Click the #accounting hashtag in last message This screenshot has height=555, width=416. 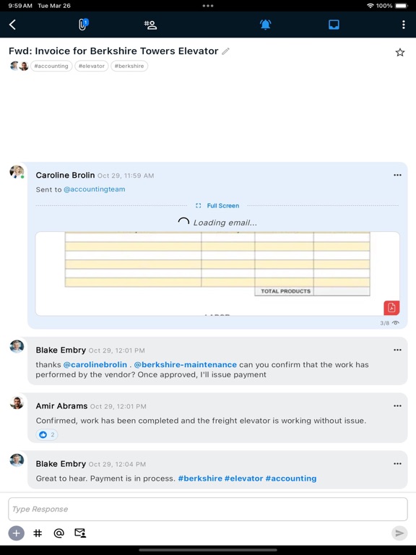pyautogui.click(x=291, y=478)
